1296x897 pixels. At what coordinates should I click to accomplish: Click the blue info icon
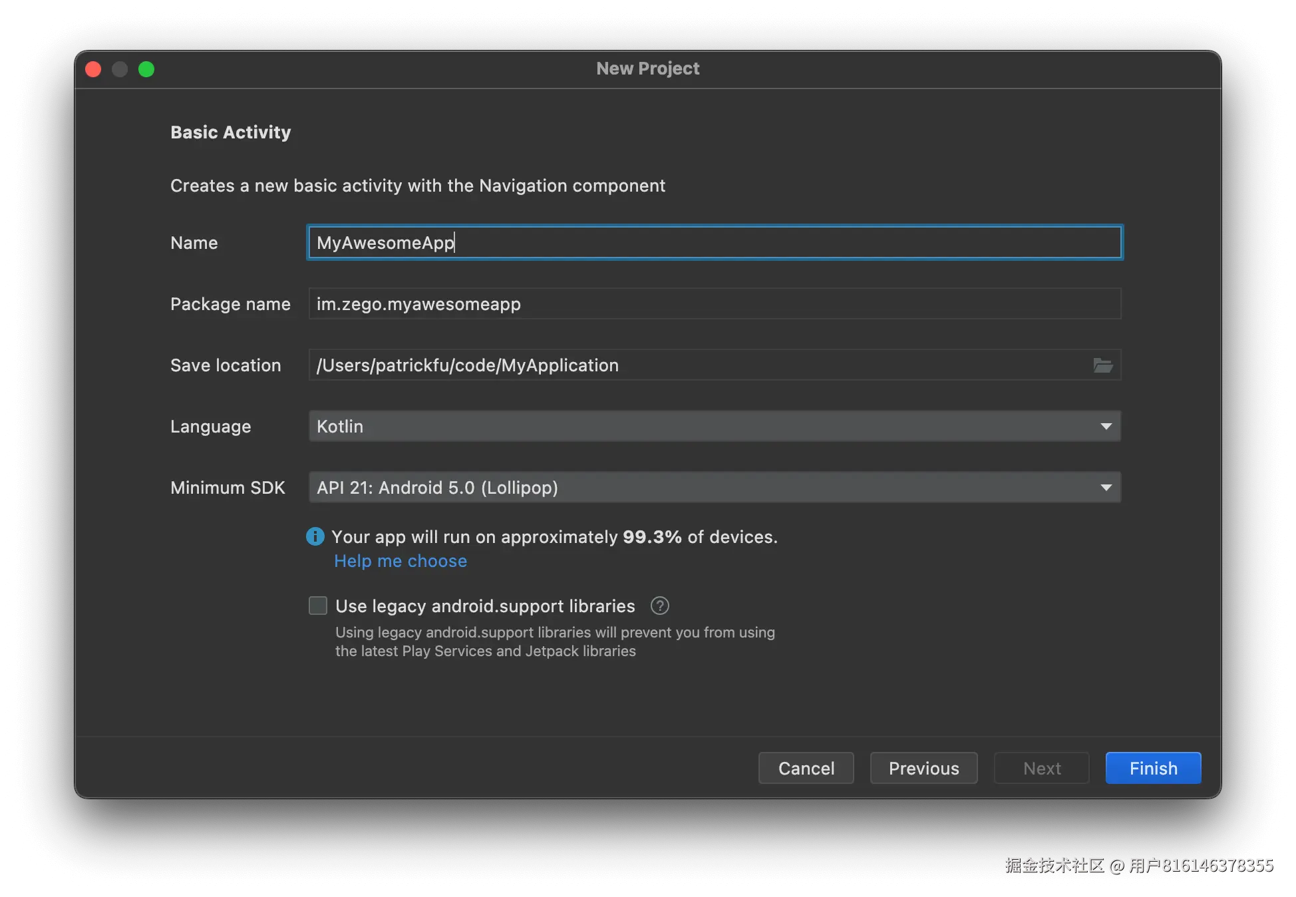pos(315,536)
